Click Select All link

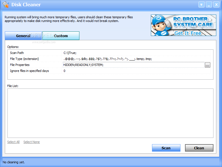point(13,142)
